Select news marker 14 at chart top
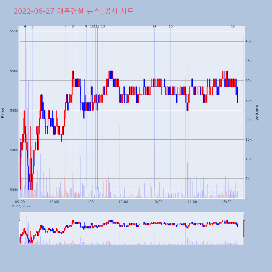This screenshot has height=272, width=272. (x=154, y=26)
